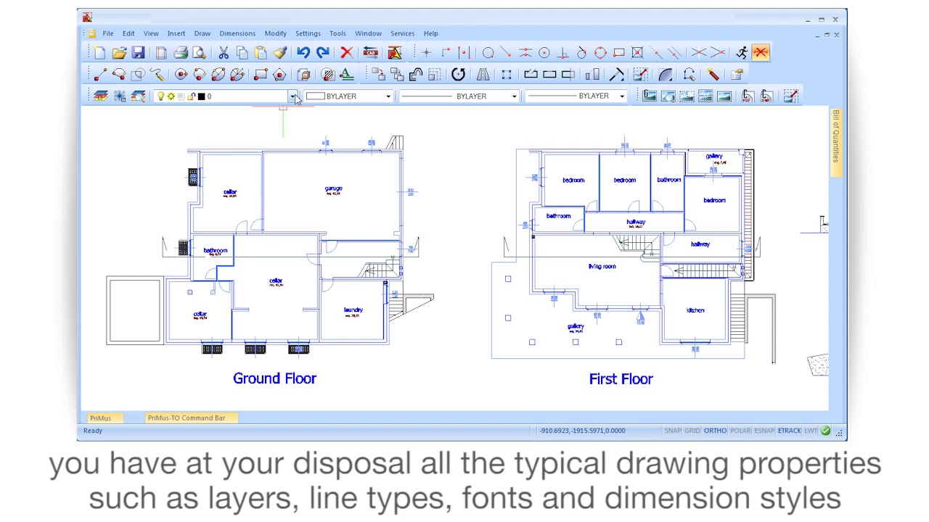Open a file with the folder icon
This screenshot has height=522, width=929.
119,53
